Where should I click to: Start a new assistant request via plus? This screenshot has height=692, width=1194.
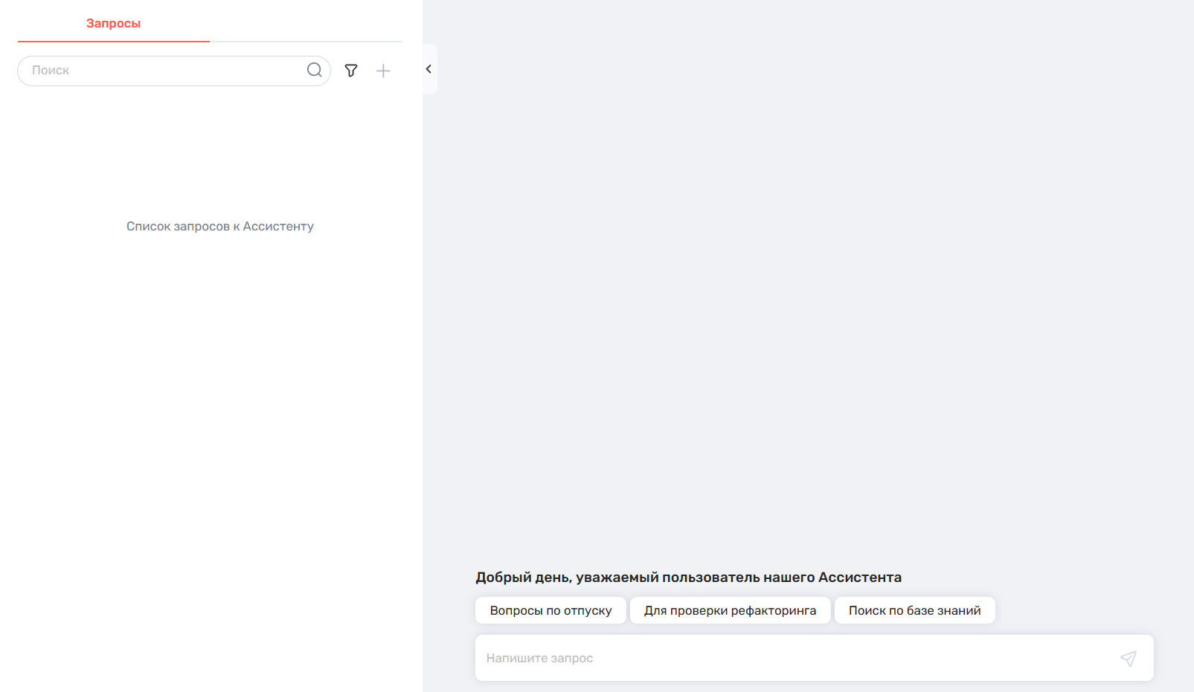[383, 71]
